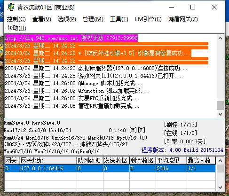Maximize the 青衣沉默01区 window
Image resolution: width=229 pixels, height=196 pixels.
(x=193, y=7)
